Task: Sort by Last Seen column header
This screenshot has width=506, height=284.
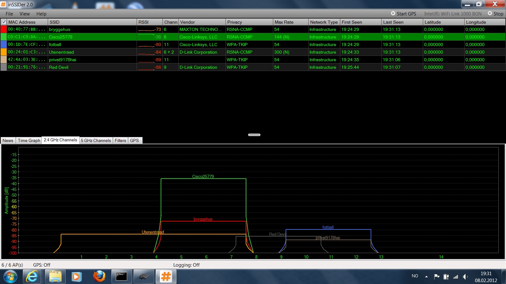Action: [x=402, y=22]
